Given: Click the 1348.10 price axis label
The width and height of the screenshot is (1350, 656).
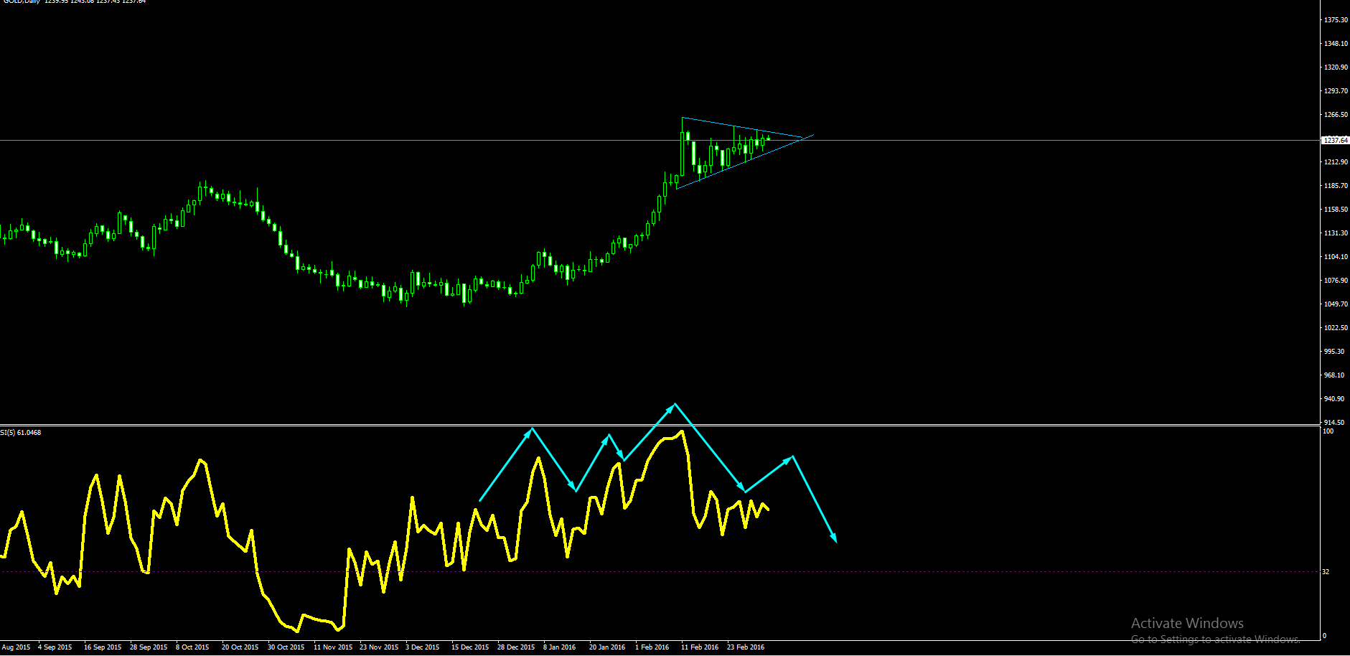Looking at the screenshot, I should pos(1336,44).
